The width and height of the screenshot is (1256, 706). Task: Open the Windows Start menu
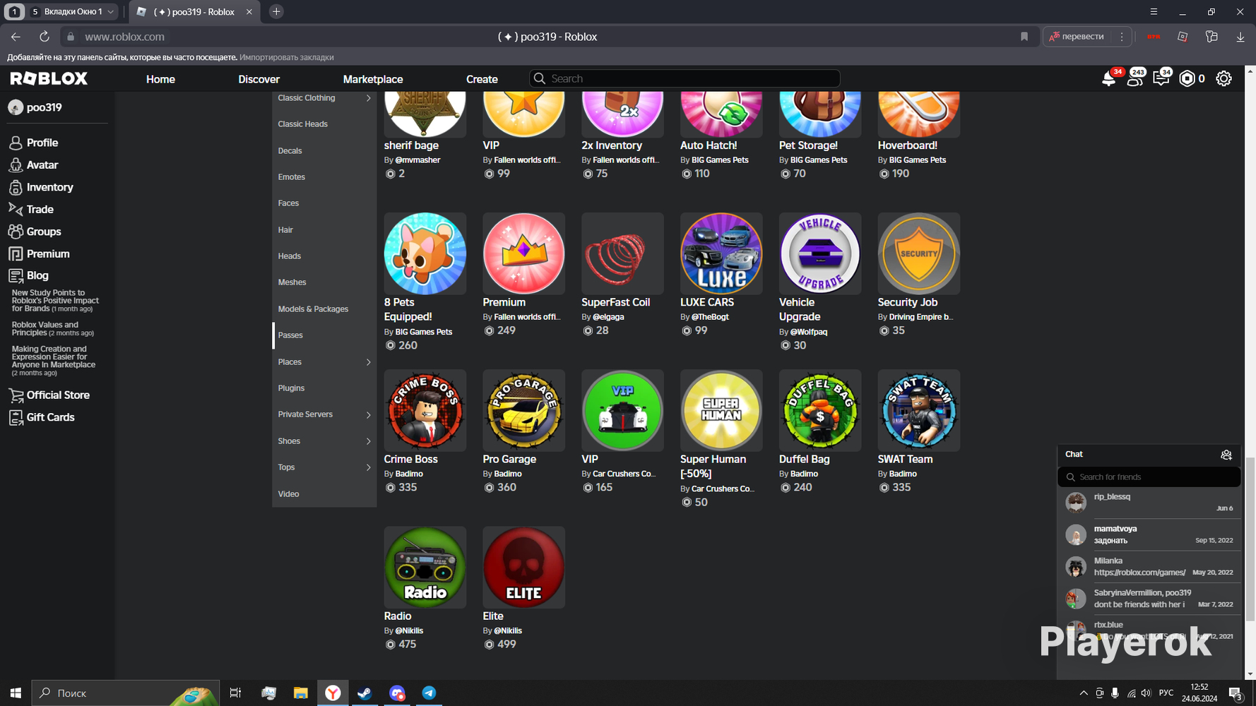click(16, 693)
